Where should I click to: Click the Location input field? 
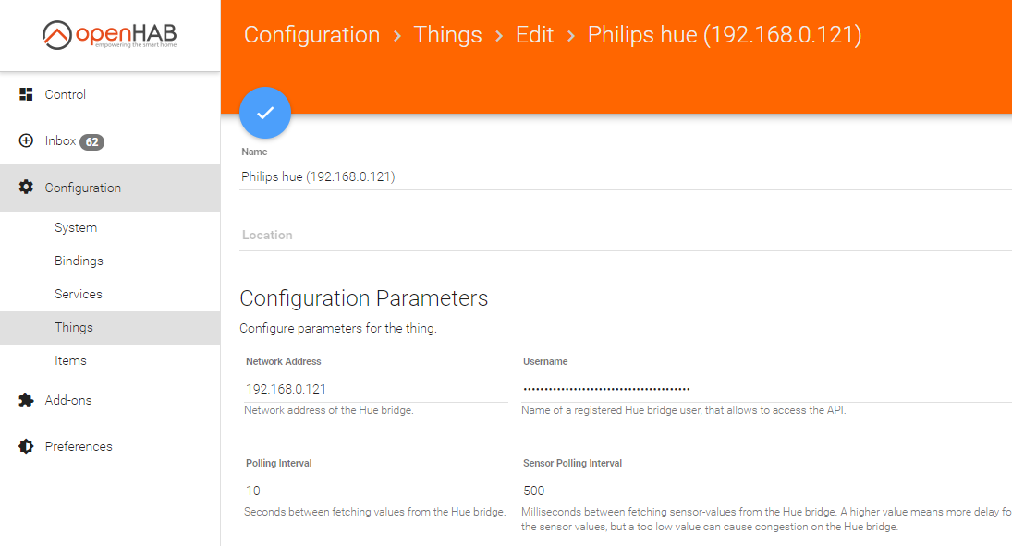click(x=626, y=236)
